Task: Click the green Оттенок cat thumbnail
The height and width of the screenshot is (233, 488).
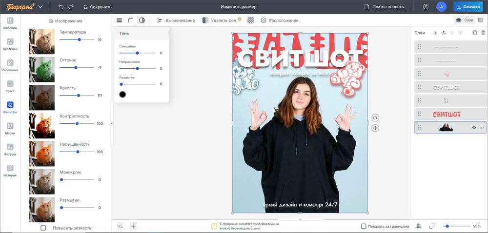Action: click(41, 70)
